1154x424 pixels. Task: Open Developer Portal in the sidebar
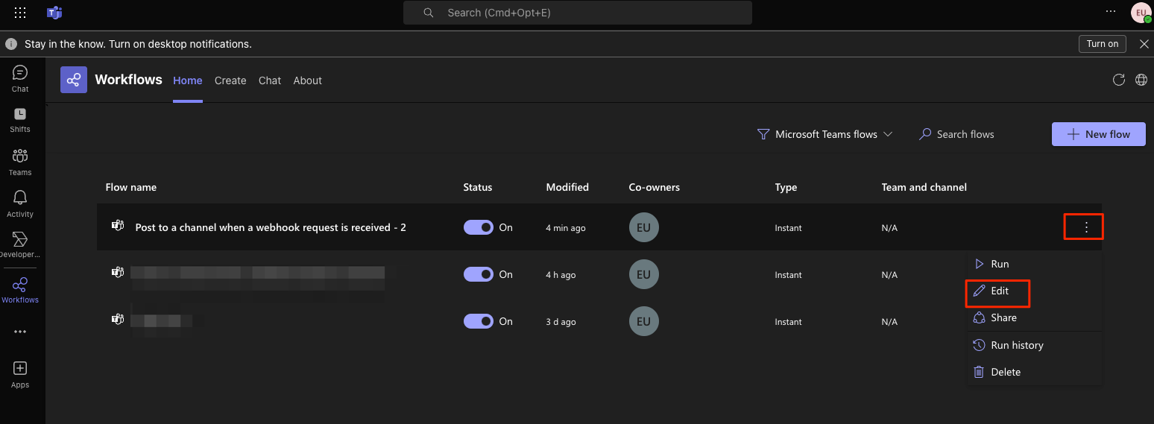pos(20,245)
